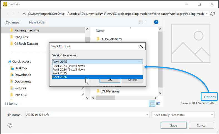The height and width of the screenshot is (134, 219).
Task: Open INV-CLC folder in Quick access
Action: [21, 95]
